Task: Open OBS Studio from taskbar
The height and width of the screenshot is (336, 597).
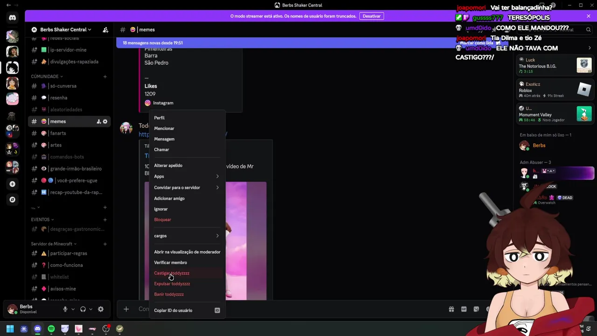Action: coord(106,329)
